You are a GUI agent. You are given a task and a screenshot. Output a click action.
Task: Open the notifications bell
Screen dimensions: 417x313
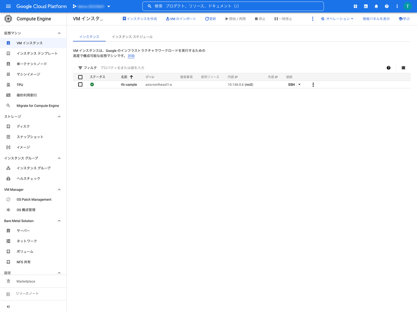click(376, 6)
